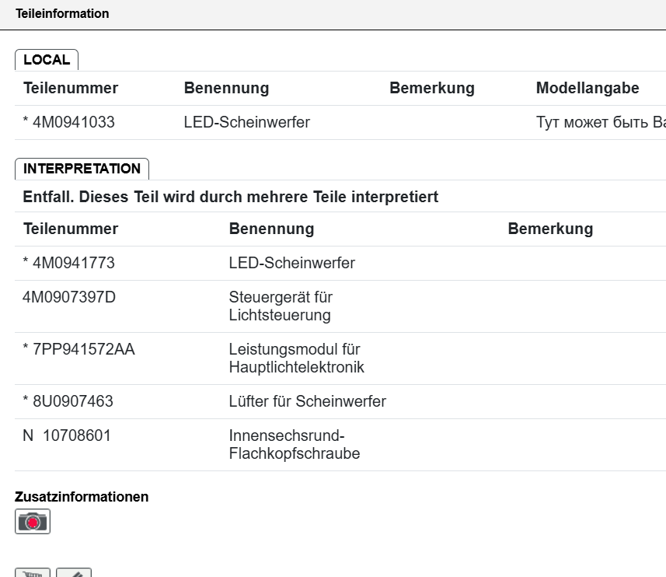Click the pencil edit icon at bottom
The image size is (666, 577).
(x=74, y=574)
